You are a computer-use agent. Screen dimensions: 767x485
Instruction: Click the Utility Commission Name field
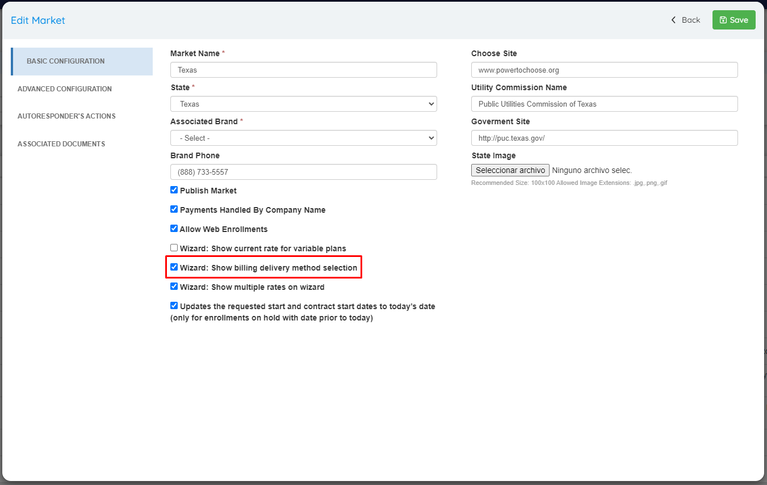[605, 104]
